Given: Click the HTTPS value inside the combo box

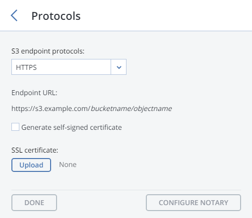Looking at the screenshot, I should click(x=26, y=67).
